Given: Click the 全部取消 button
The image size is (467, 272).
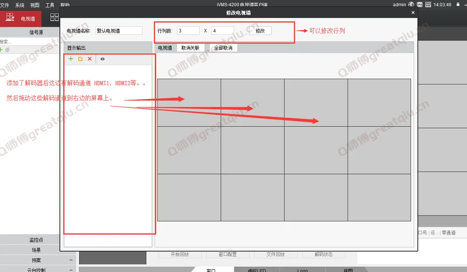Looking at the screenshot, I should tap(223, 48).
